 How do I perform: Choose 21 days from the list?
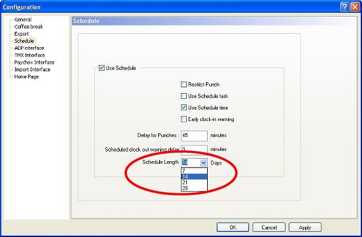point(194,183)
